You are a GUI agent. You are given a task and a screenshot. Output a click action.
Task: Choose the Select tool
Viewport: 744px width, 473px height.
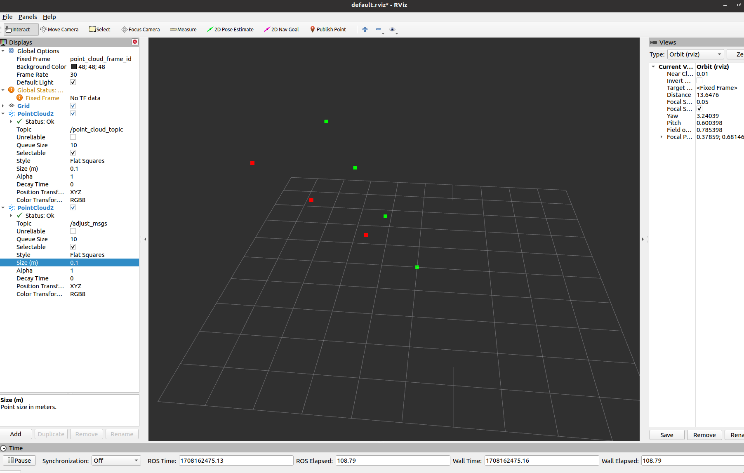100,29
